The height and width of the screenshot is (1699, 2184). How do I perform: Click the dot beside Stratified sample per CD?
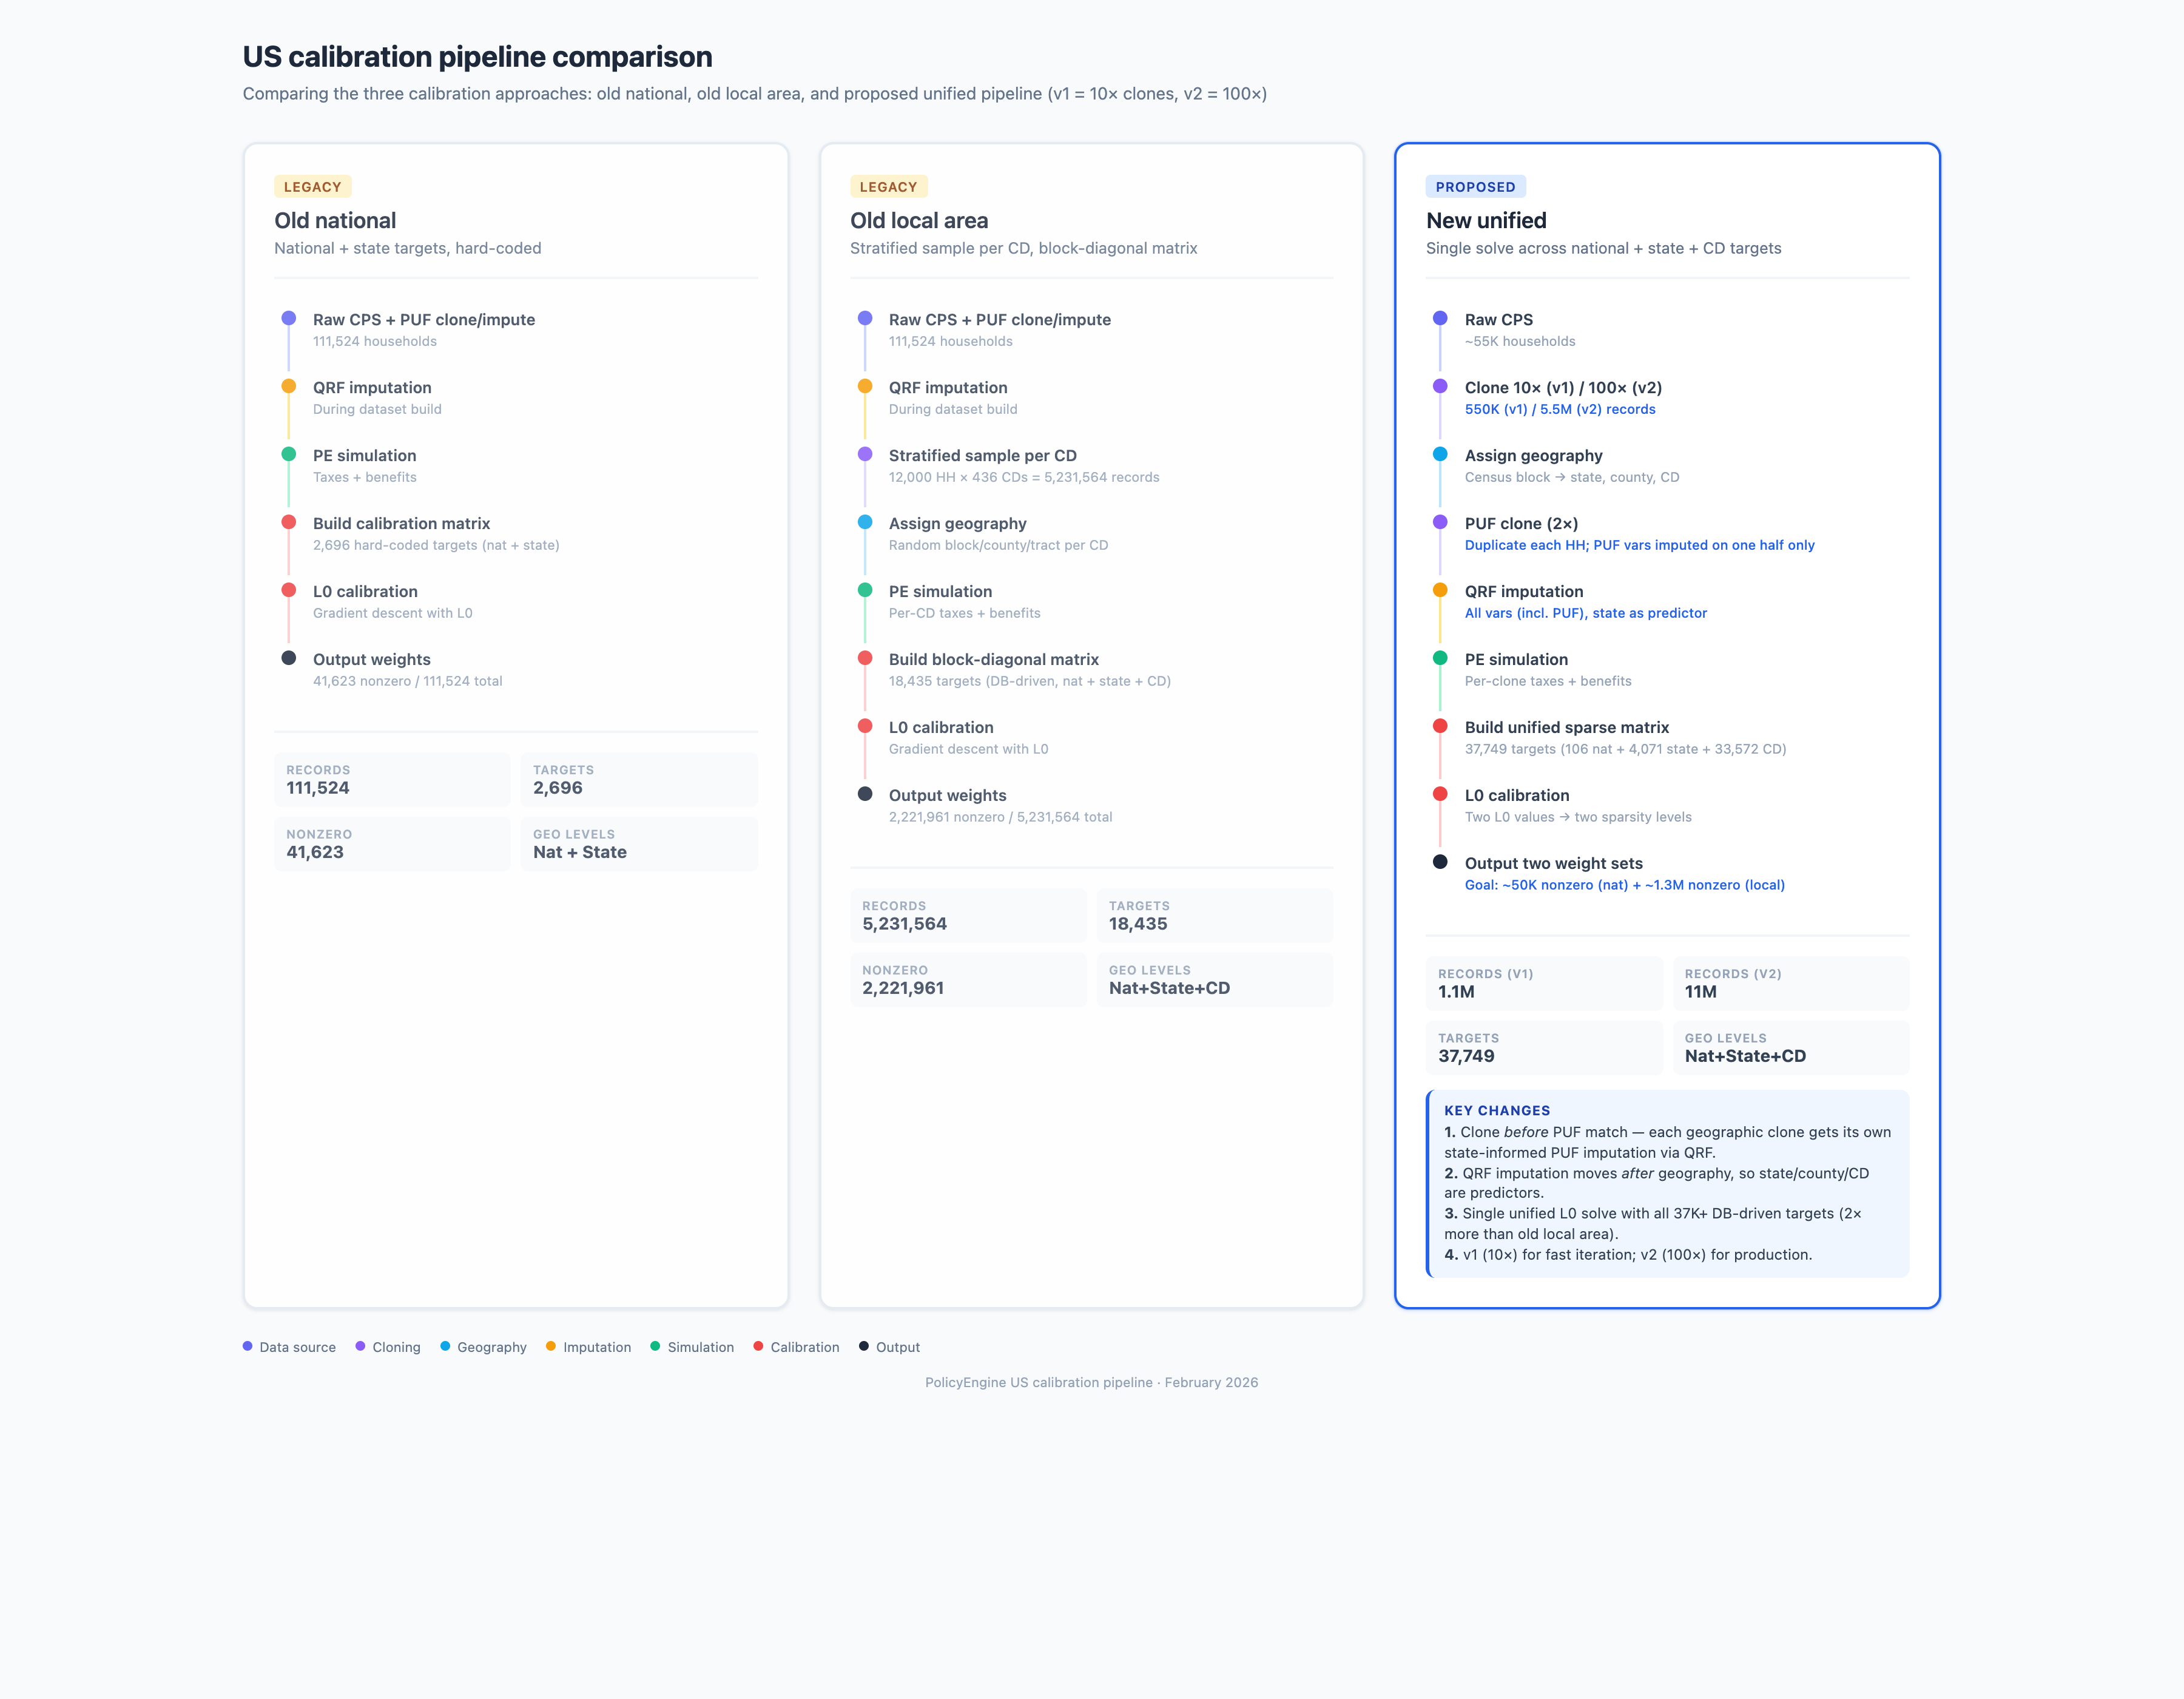(865, 454)
